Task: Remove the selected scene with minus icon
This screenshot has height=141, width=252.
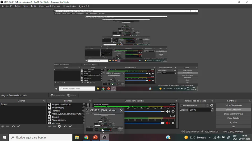Action: tap(8, 126)
